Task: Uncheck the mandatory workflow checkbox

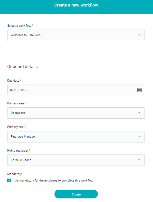Action: point(9,181)
